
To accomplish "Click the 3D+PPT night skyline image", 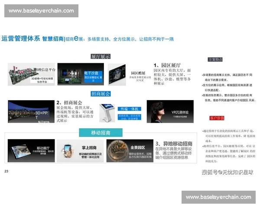I will [x=31, y=111].
